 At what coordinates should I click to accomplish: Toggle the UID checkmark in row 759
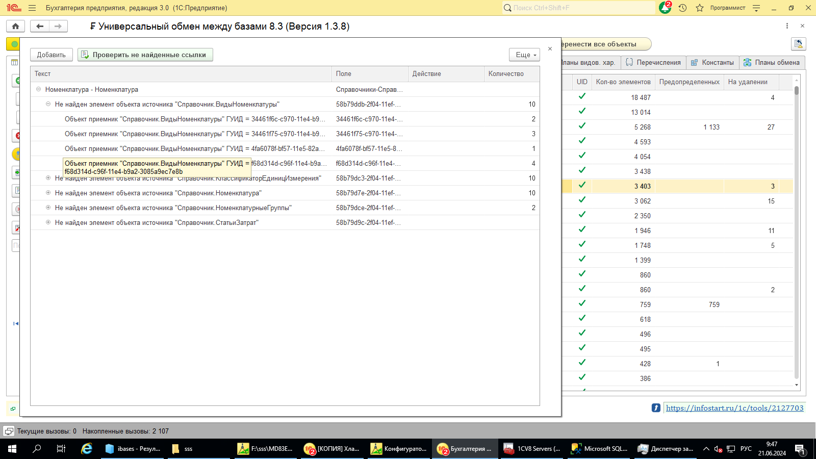click(x=582, y=303)
